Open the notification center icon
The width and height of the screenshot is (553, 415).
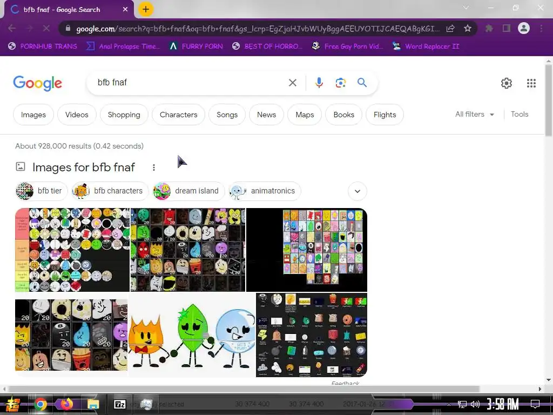[x=535, y=404]
